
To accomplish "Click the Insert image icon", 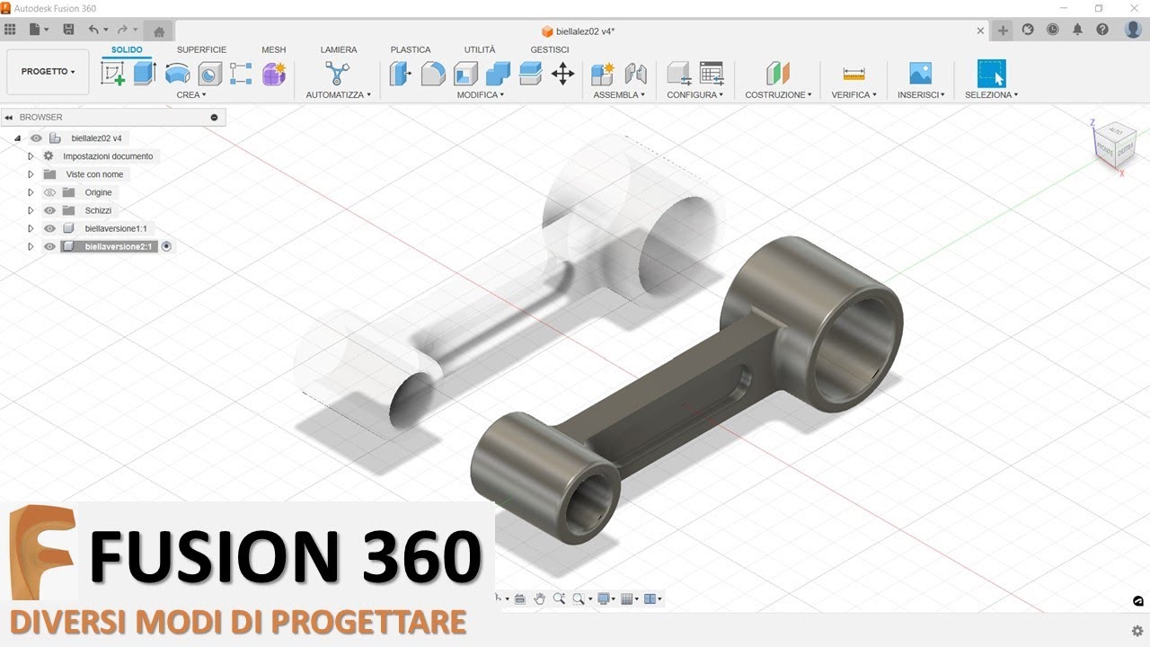I will pyautogui.click(x=920, y=74).
